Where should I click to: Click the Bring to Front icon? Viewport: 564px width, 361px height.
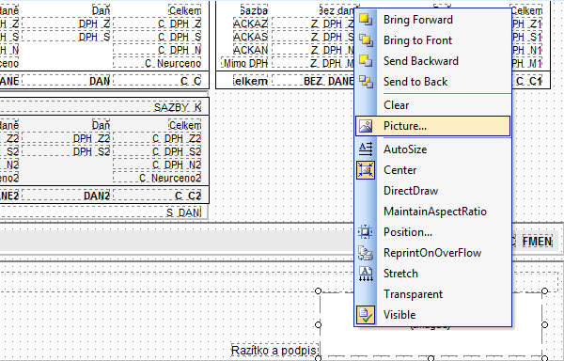click(x=366, y=40)
